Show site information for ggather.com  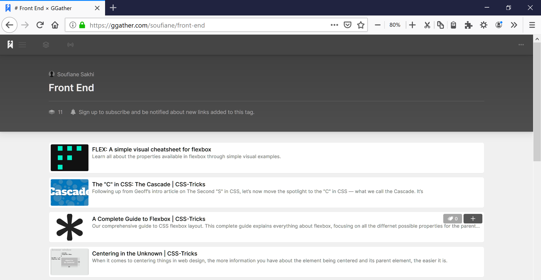[x=73, y=25]
